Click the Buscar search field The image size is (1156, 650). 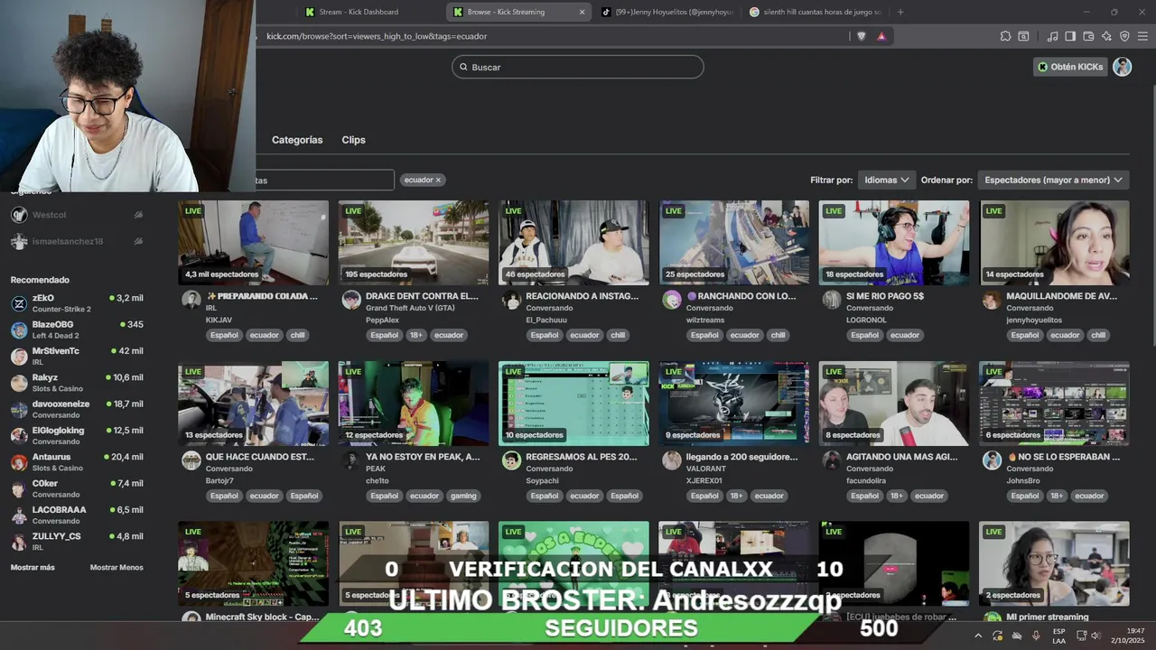point(578,67)
